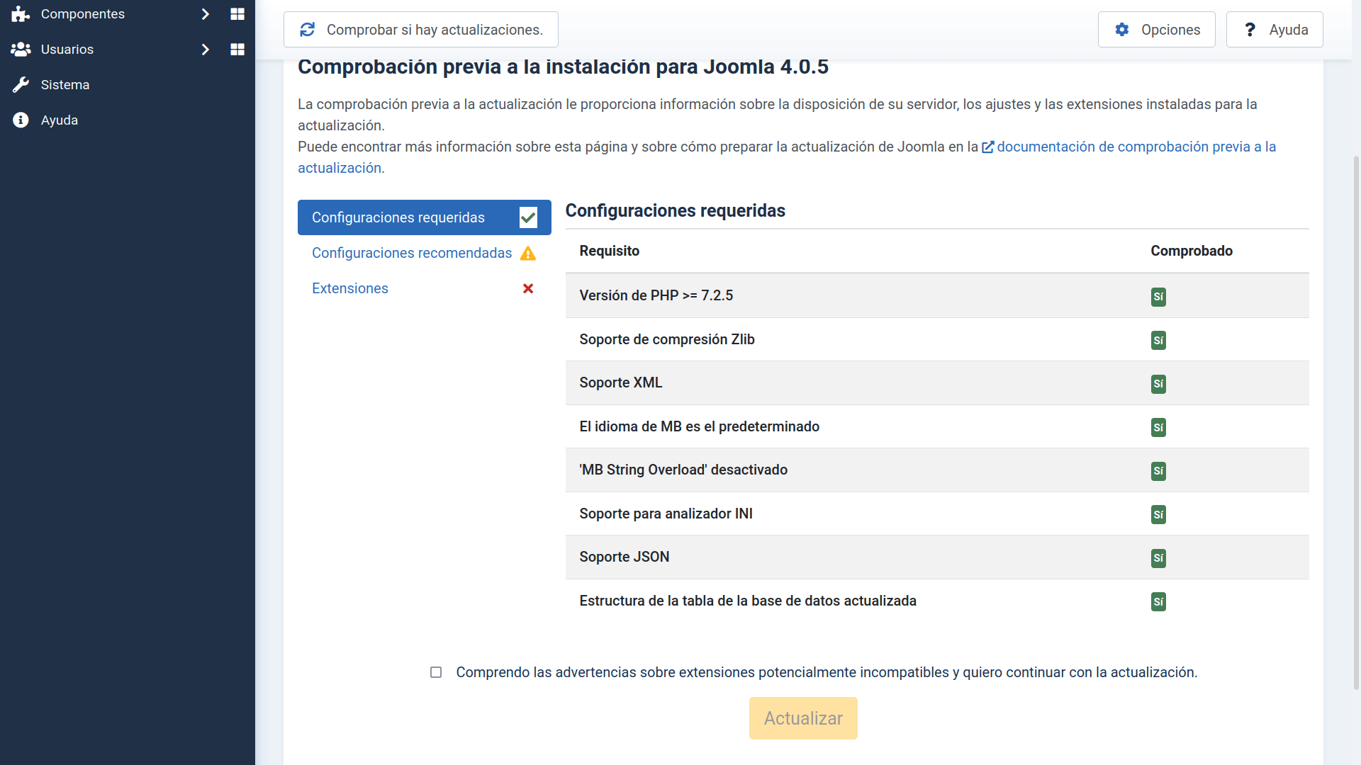Screen dimensions: 1361x765
Task: Click the Comprobación previa Joomla 4.0.5 heading
Action: pos(563,67)
